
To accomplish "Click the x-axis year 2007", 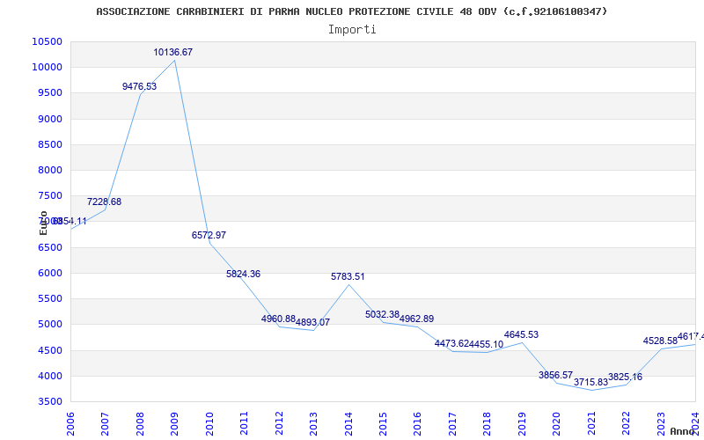I will click(x=105, y=424).
